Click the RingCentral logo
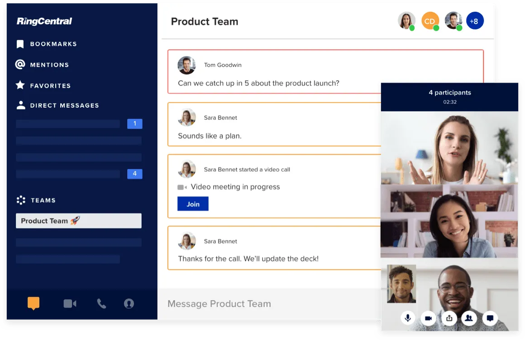This screenshot has width=525, height=340. pyautogui.click(x=44, y=21)
